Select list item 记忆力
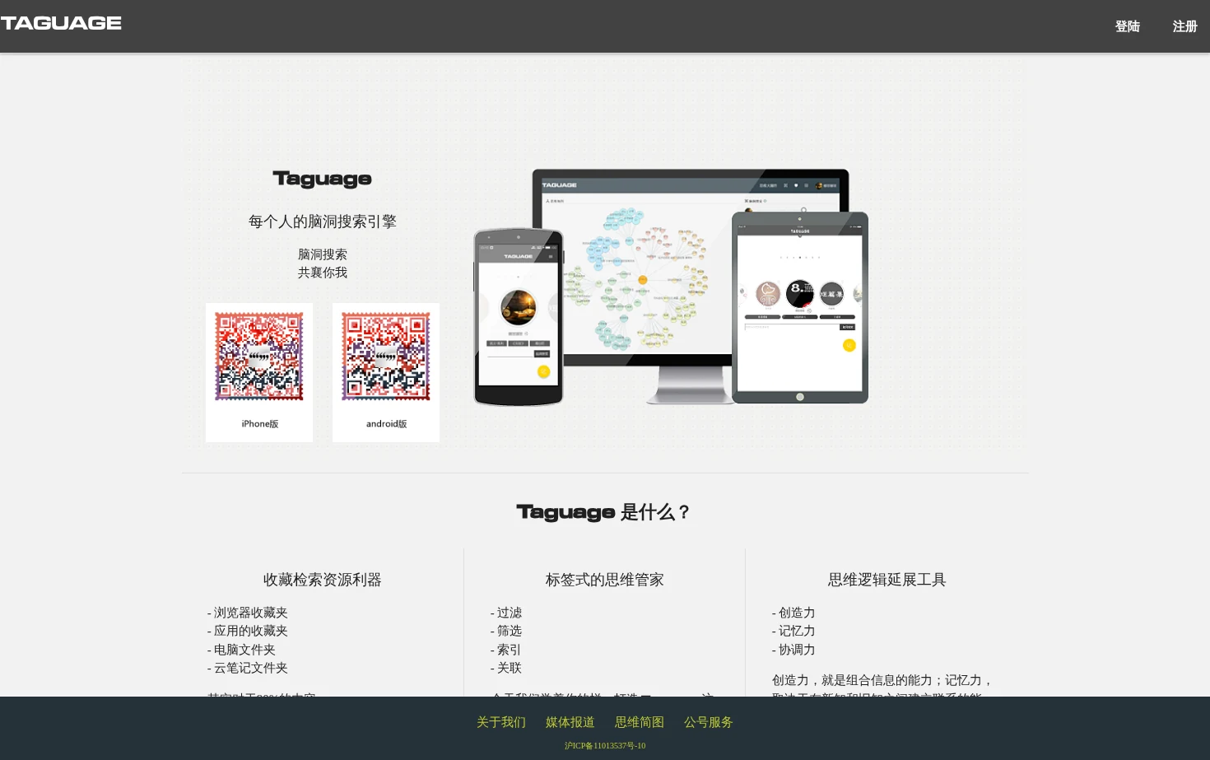1210x760 pixels. tap(793, 631)
